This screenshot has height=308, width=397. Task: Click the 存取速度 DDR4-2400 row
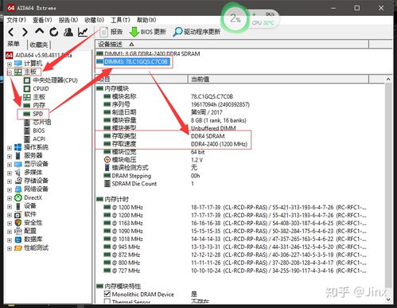(x=176, y=144)
